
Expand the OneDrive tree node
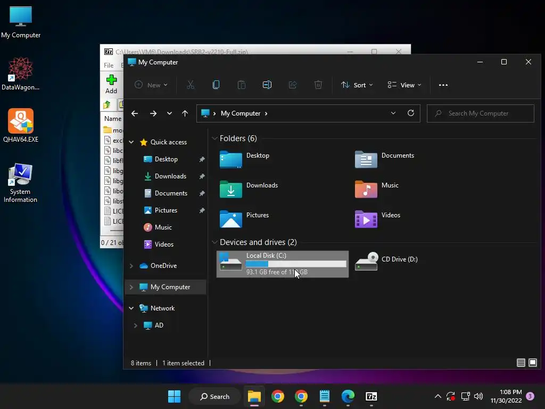(131, 266)
